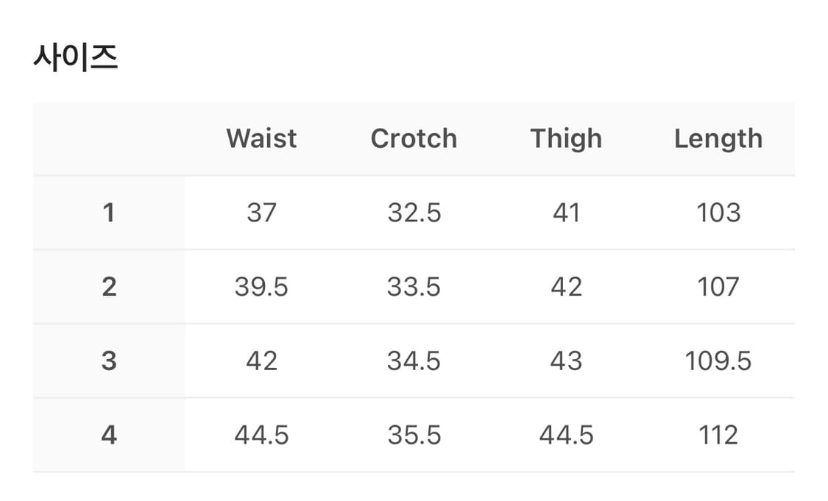Click the 사이즈 heading
Image resolution: width=828 pixels, height=501 pixels.
pos(75,57)
